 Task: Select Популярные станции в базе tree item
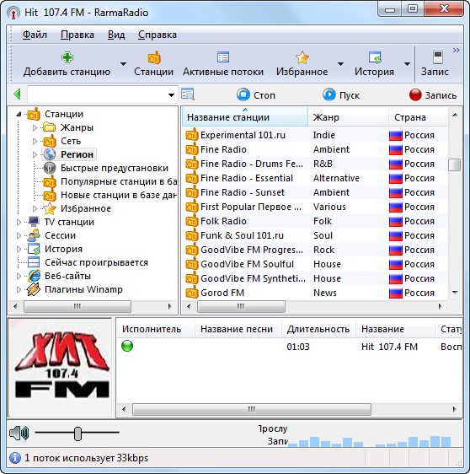[x=119, y=181]
